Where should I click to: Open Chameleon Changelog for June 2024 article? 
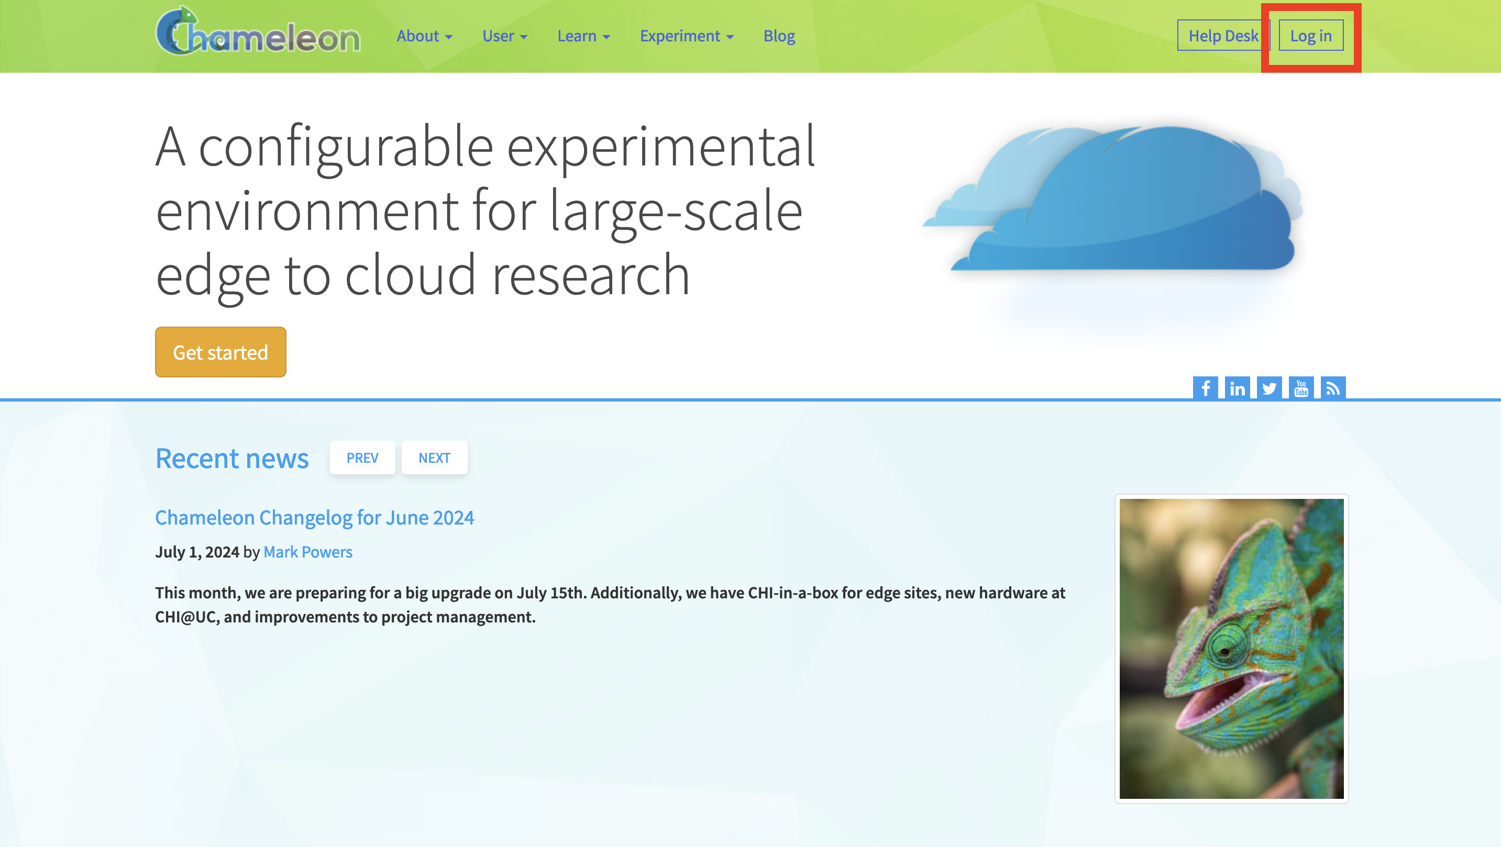click(x=315, y=517)
